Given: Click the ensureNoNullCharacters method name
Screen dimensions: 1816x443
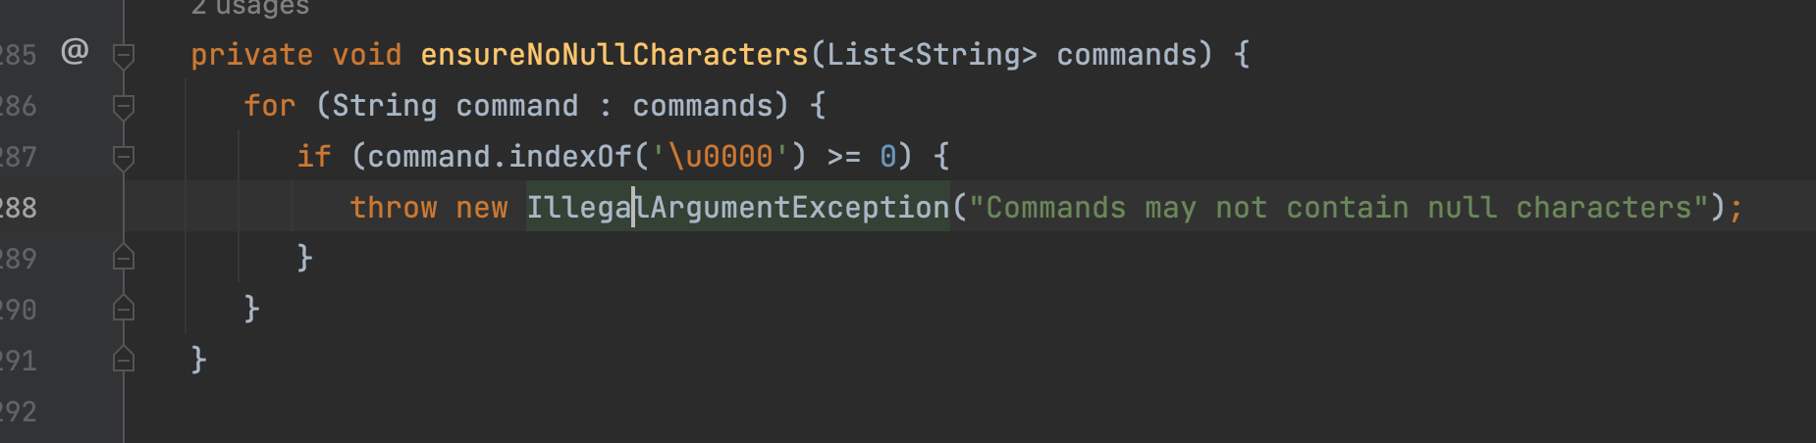Looking at the screenshot, I should (x=614, y=55).
